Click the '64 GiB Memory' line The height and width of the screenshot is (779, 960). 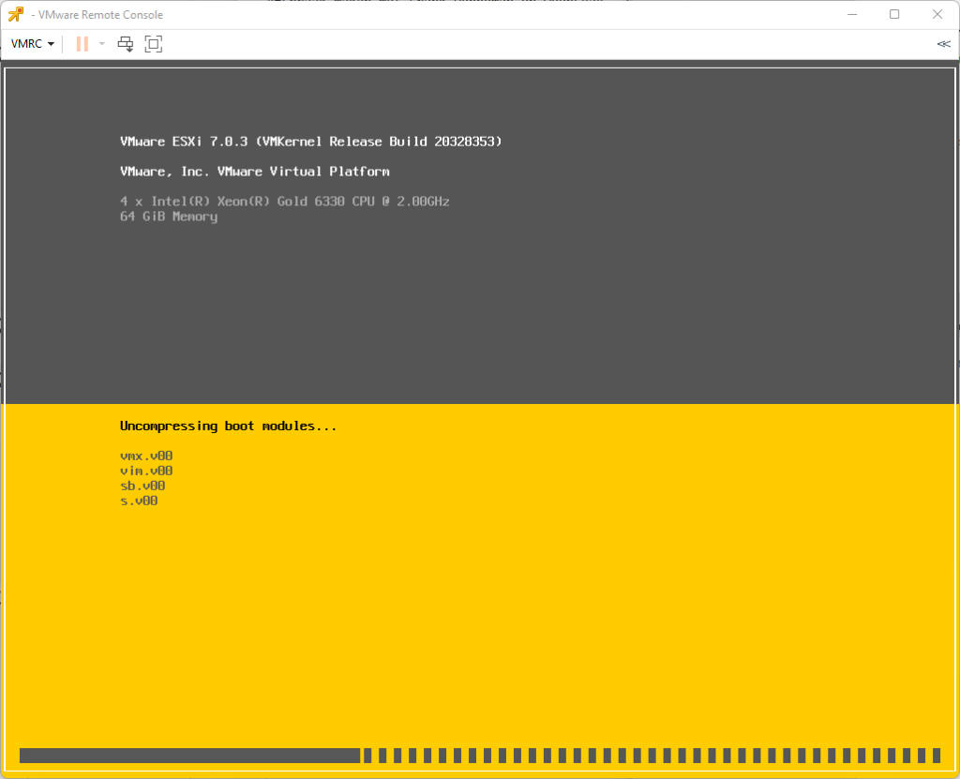[169, 217]
